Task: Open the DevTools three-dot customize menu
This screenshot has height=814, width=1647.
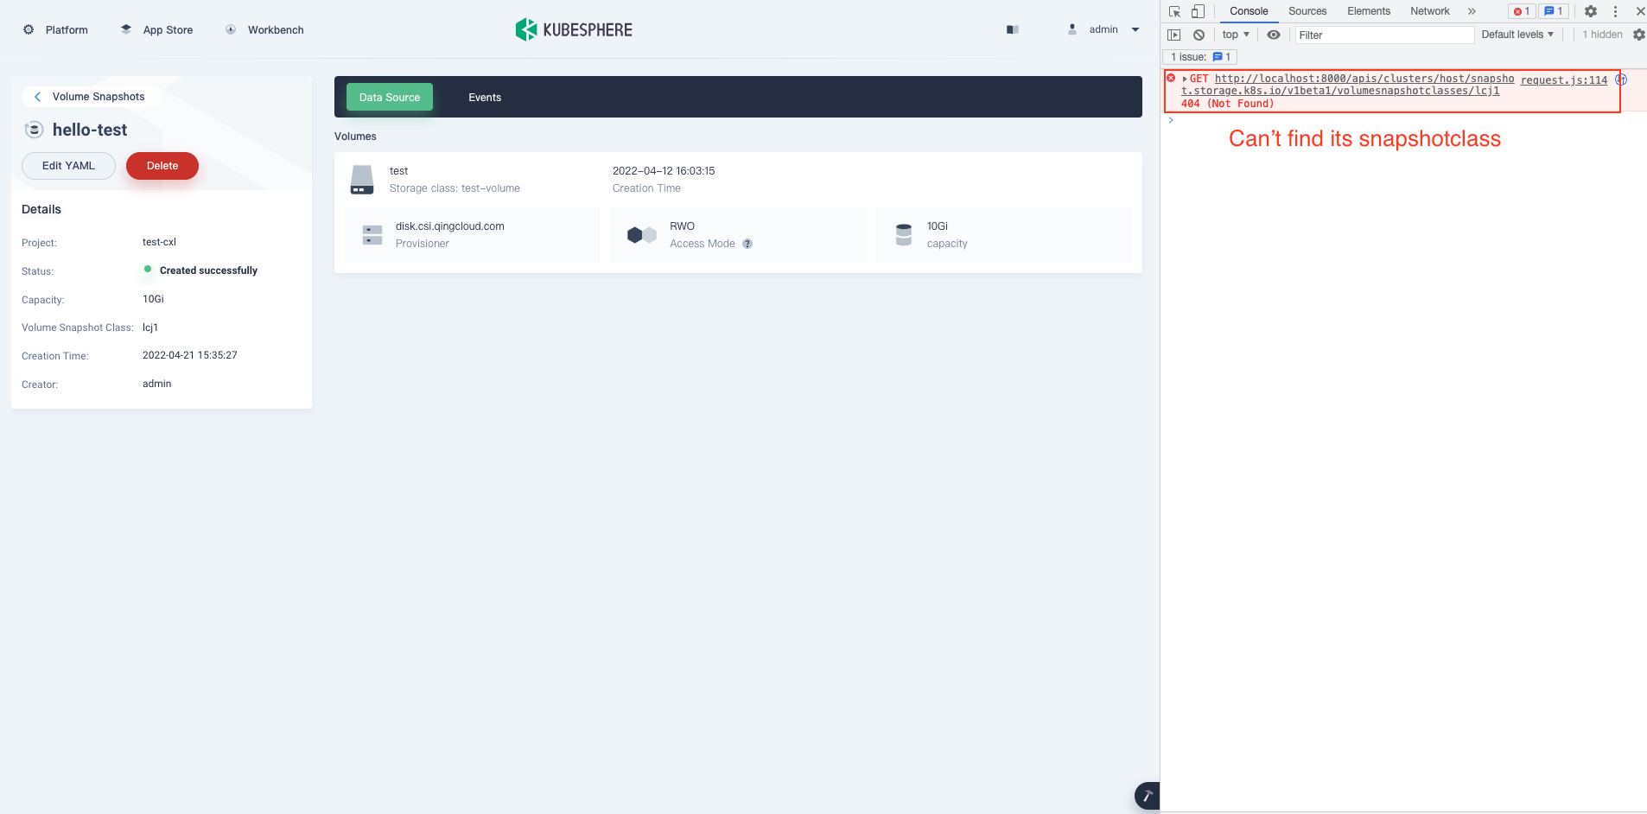Action: click(x=1615, y=11)
